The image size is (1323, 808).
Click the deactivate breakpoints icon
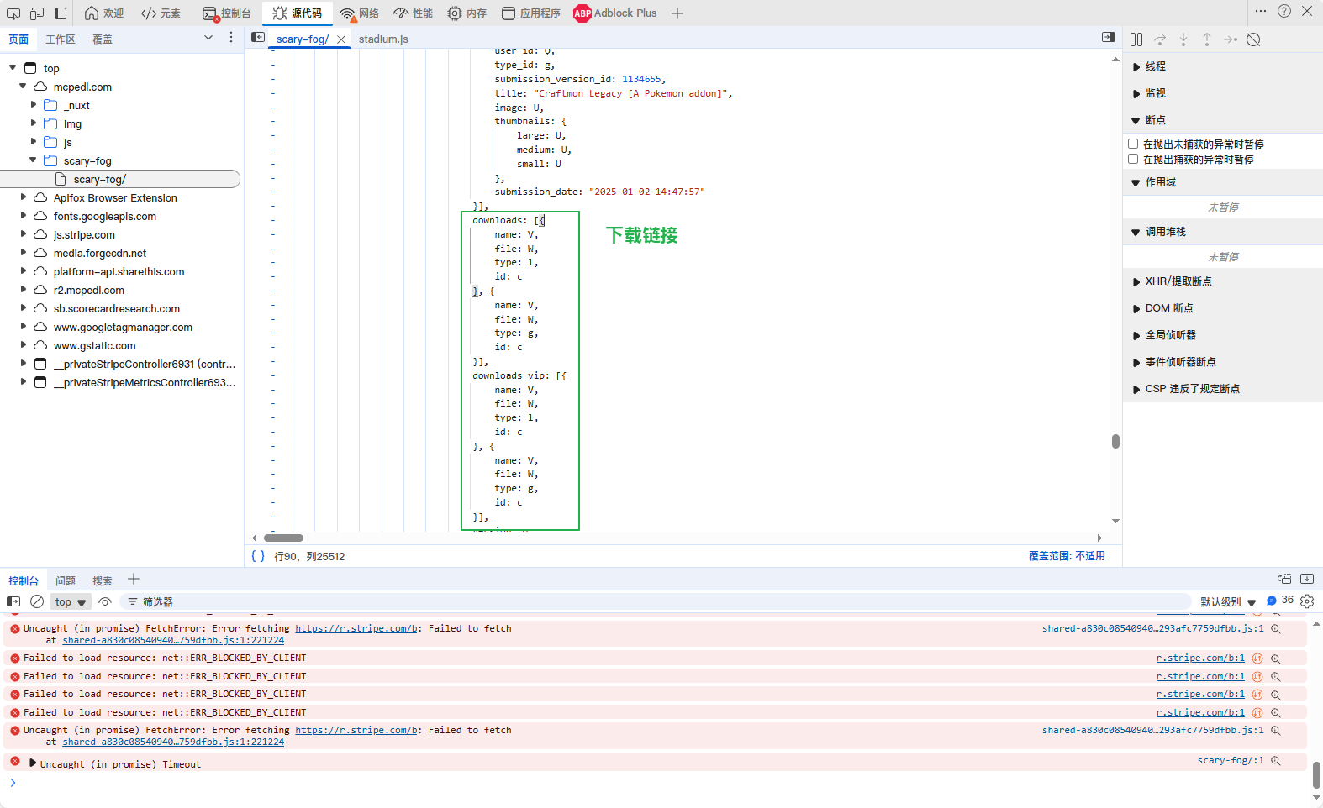tap(1253, 39)
